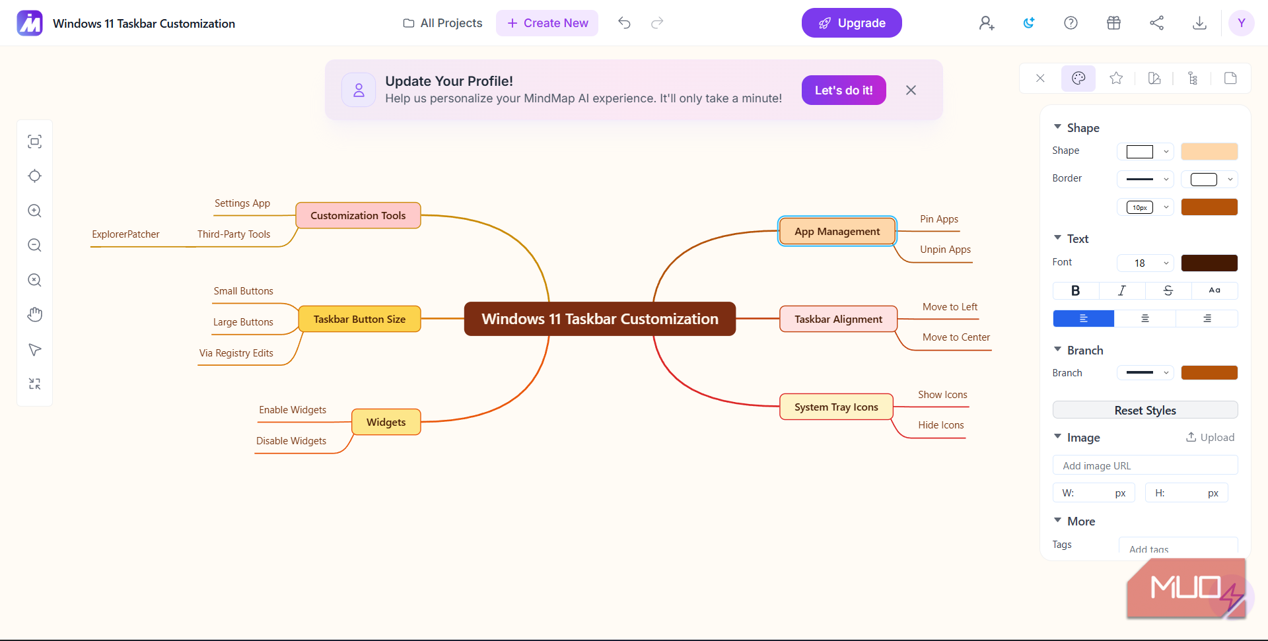Image resolution: width=1268 pixels, height=641 pixels.
Task: Zoom out using the minus magnifier
Action: [35, 246]
